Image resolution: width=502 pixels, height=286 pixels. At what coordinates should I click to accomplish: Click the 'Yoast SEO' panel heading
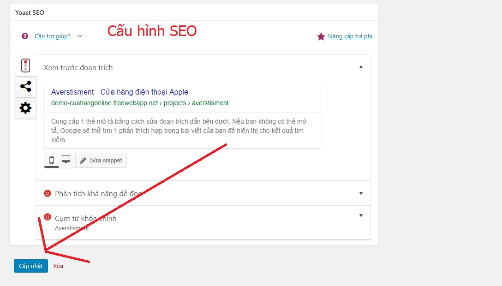click(x=30, y=12)
